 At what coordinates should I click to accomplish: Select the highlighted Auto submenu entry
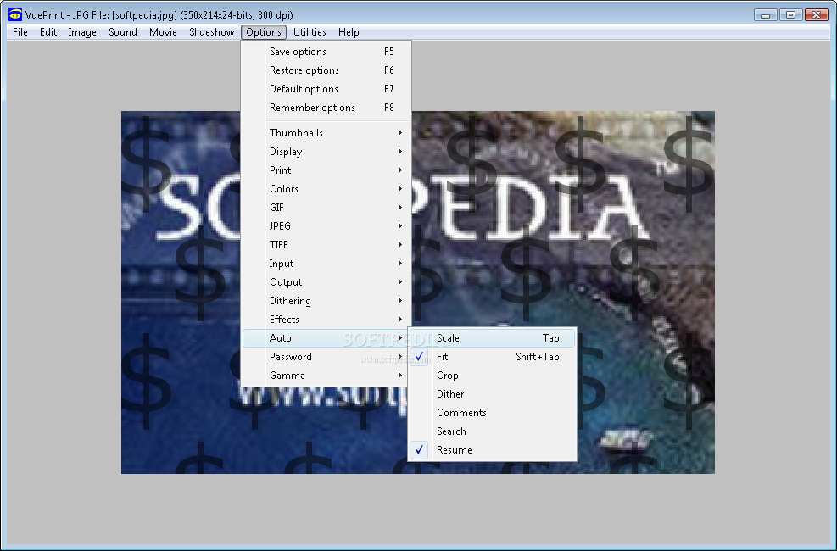pyautogui.click(x=326, y=338)
